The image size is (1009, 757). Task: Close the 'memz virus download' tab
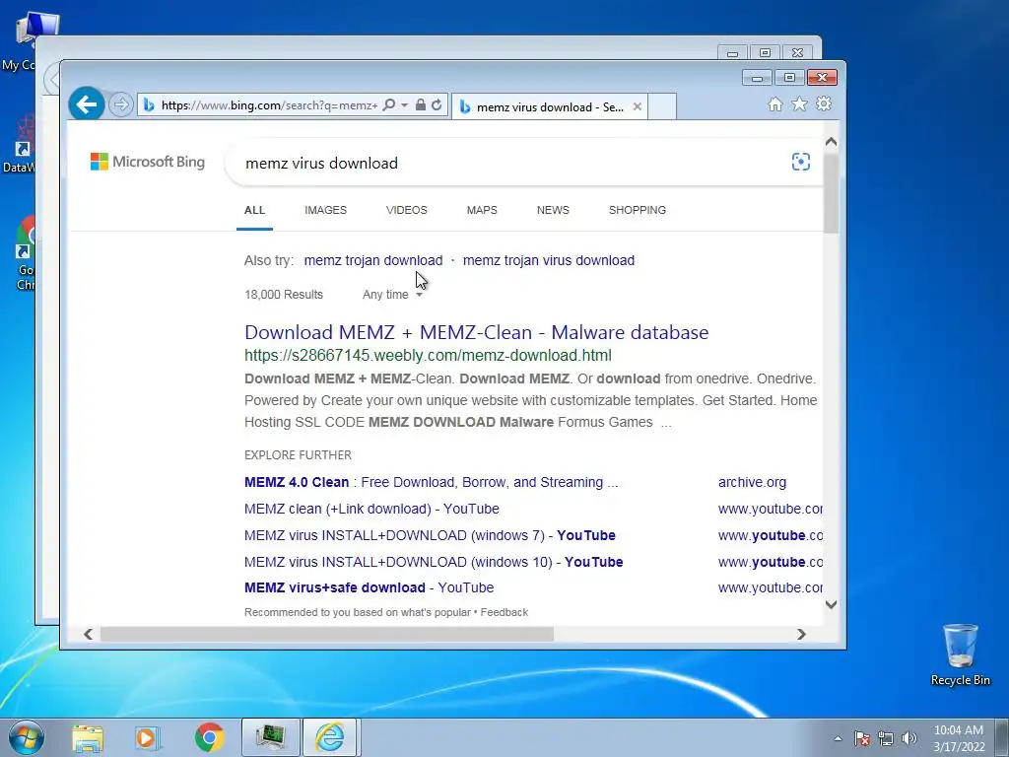point(638,106)
